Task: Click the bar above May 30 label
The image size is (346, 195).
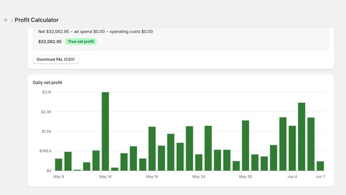Action: (x=245, y=146)
